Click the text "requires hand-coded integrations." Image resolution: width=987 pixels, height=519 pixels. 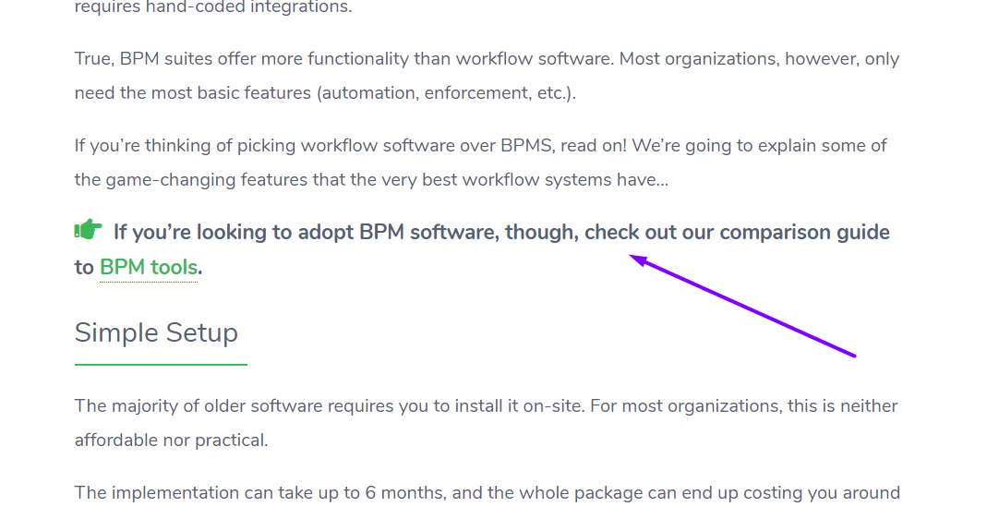point(213,7)
